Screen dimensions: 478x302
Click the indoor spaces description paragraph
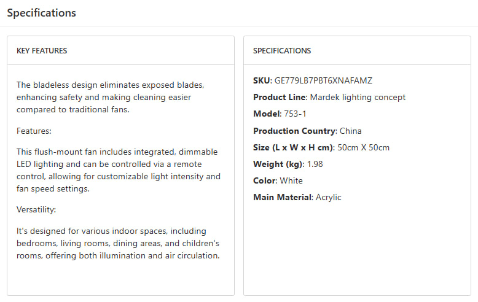[x=117, y=243]
